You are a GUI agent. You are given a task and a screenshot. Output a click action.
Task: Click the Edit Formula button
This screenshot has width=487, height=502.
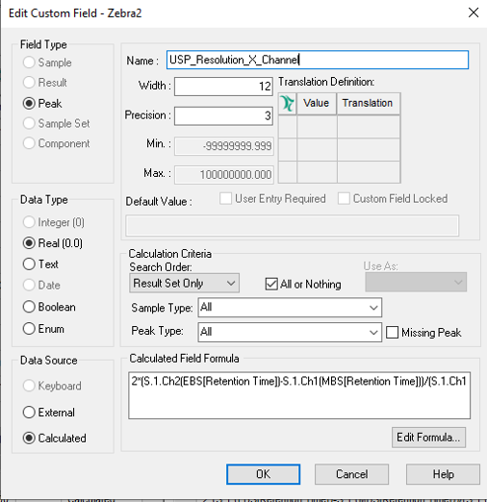(428, 438)
